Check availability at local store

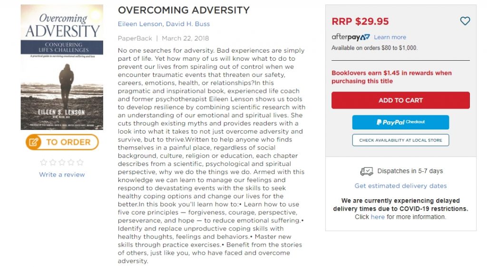(x=400, y=140)
